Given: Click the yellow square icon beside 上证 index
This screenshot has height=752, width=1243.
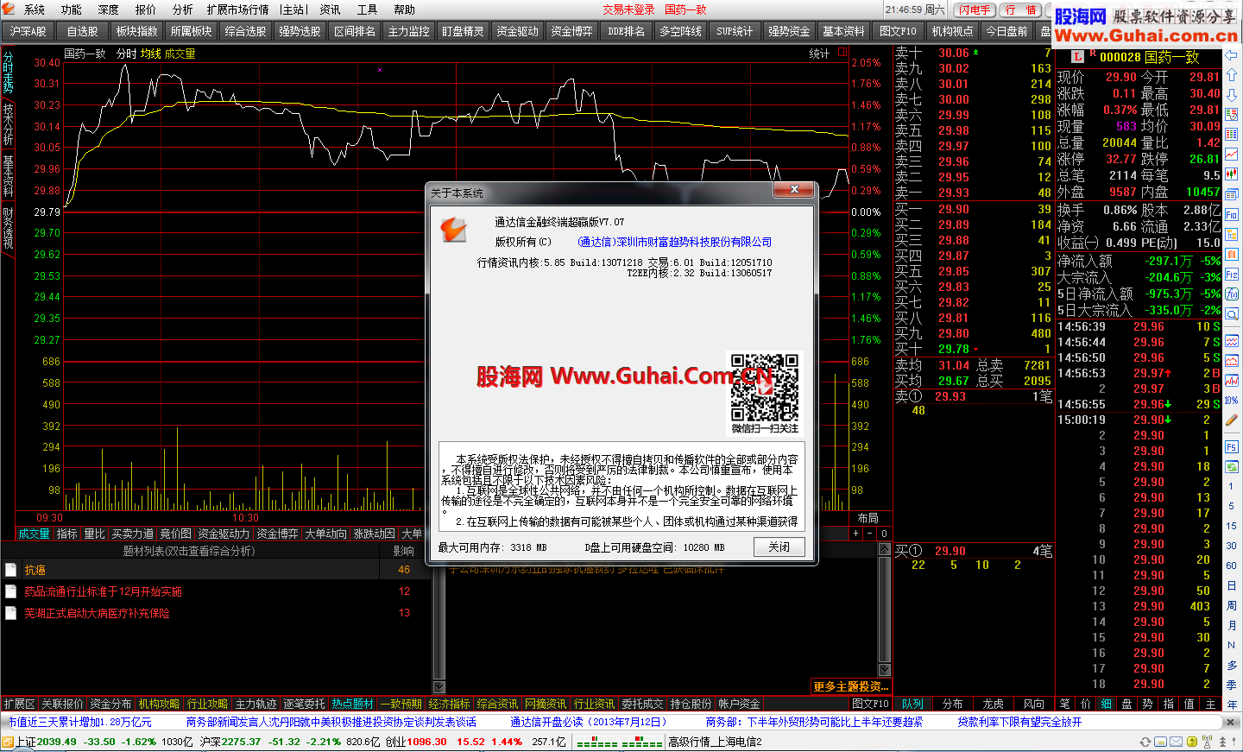Looking at the screenshot, I should (7, 742).
